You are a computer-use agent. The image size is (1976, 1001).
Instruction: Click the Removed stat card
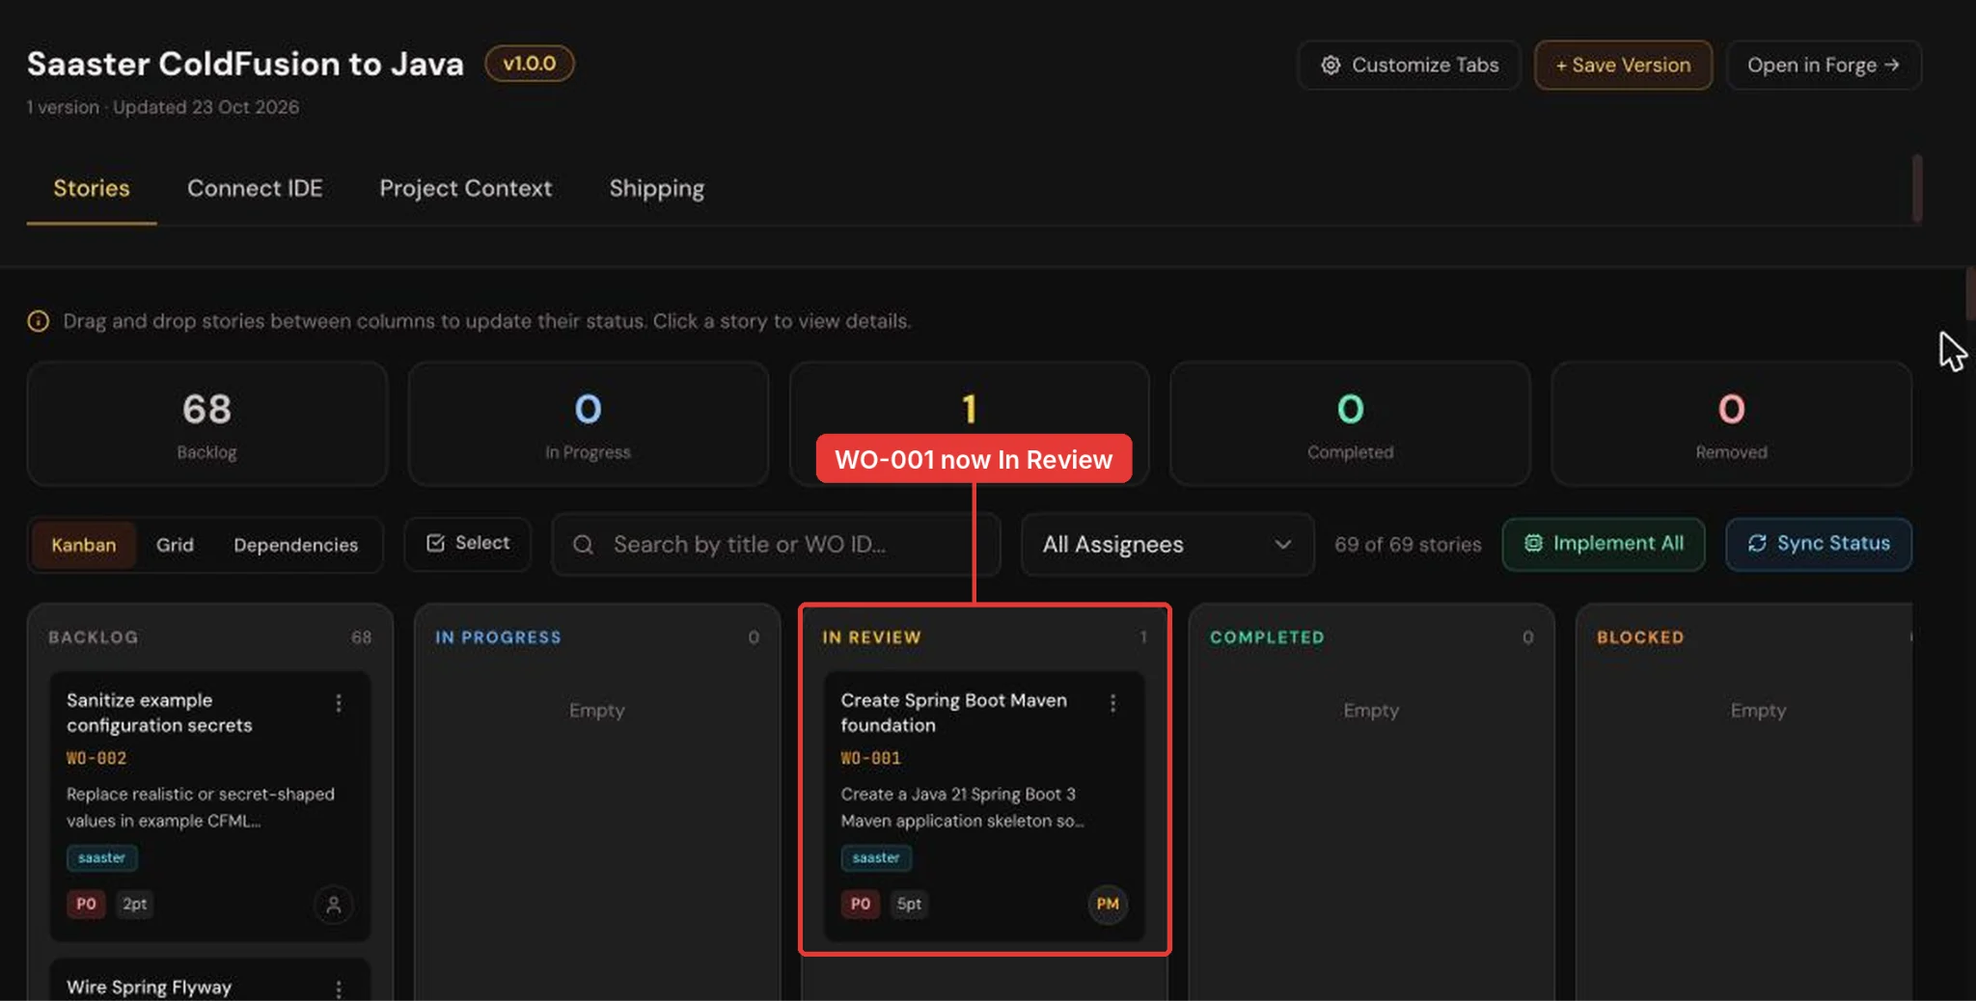click(1732, 424)
